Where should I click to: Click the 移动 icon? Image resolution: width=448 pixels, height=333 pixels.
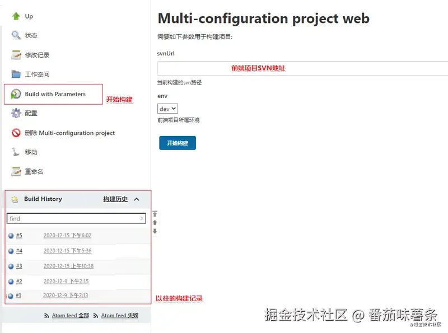16,152
